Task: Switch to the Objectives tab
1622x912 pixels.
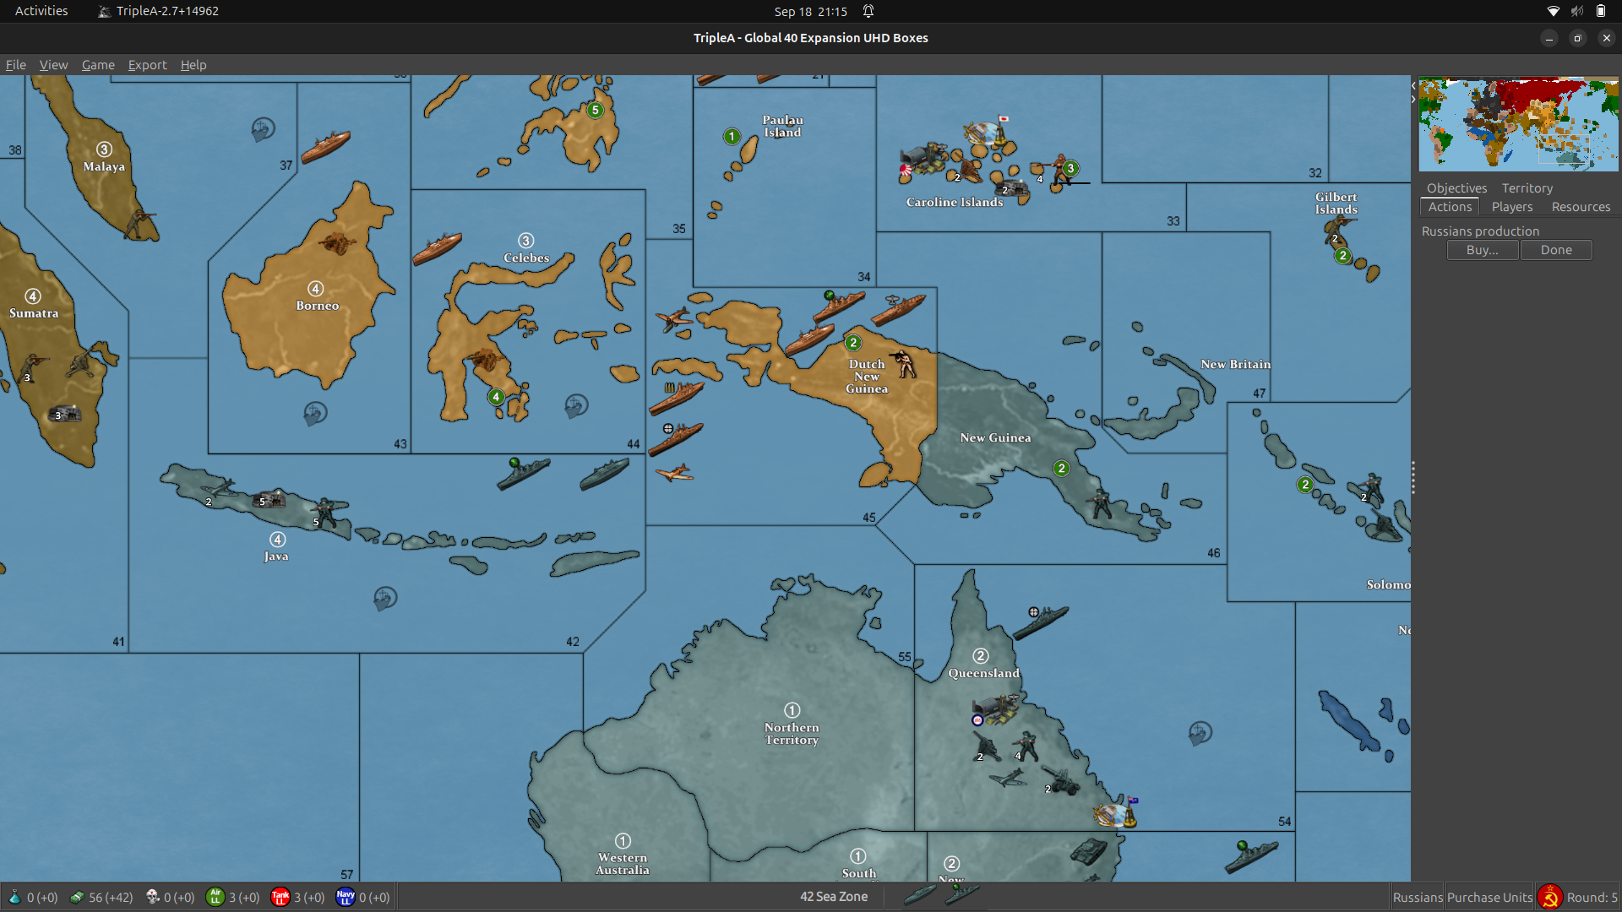Action: point(1456,188)
